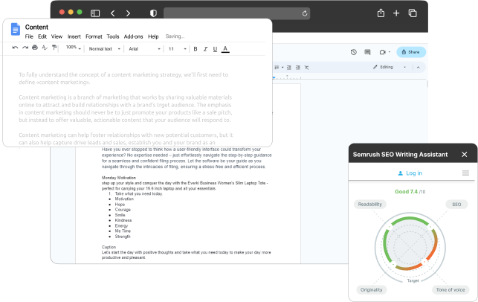Collapse the toolbar with chevron up
Screen dimensions: 478x302
click(x=419, y=68)
